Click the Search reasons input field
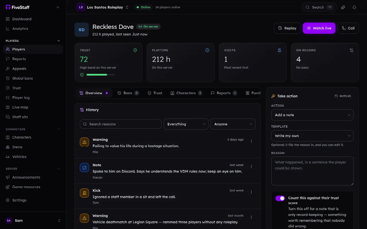 [x=121, y=124]
